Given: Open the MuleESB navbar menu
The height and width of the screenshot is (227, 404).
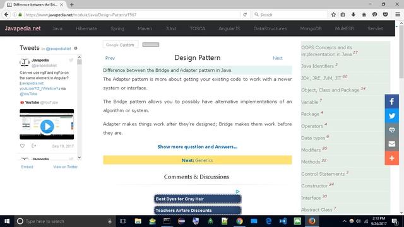Looking at the screenshot, I should click(345, 28).
